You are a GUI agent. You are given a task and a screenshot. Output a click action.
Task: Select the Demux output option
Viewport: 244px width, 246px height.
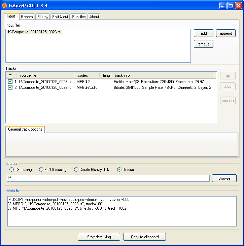(126, 170)
